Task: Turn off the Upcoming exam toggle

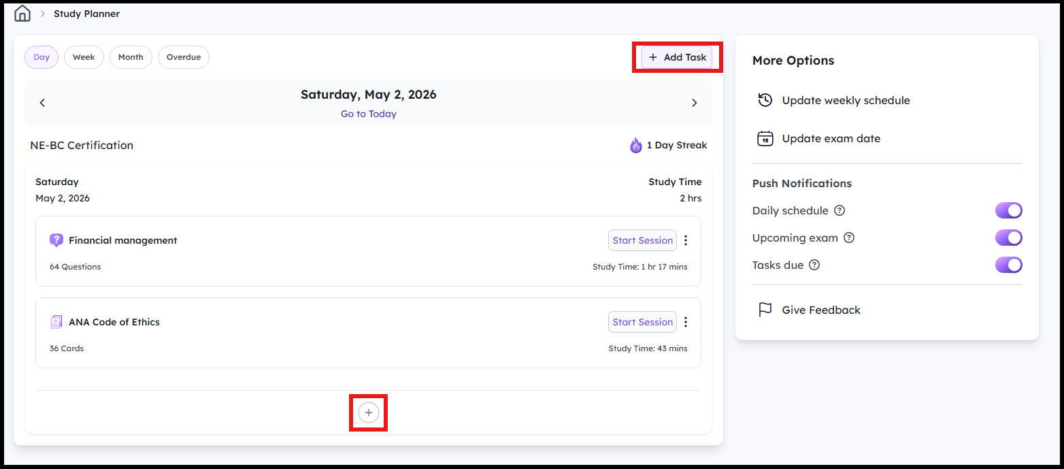Action: click(1009, 238)
